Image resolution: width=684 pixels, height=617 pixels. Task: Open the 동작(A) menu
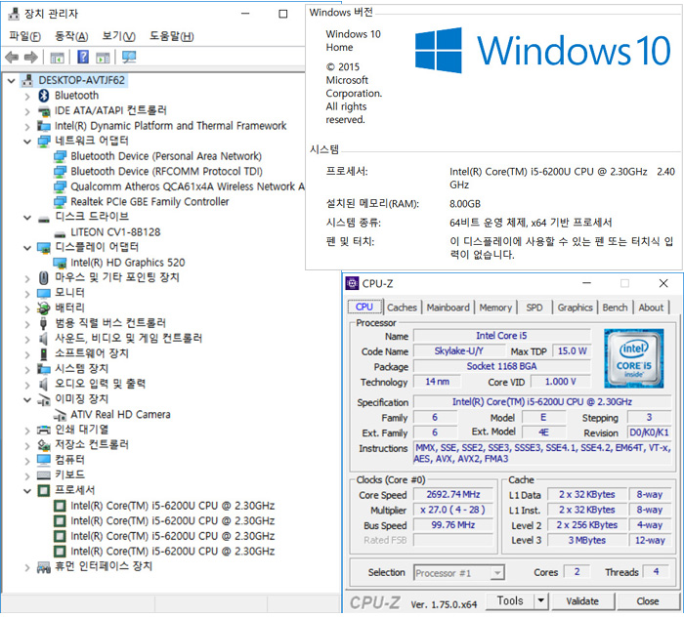click(x=71, y=36)
